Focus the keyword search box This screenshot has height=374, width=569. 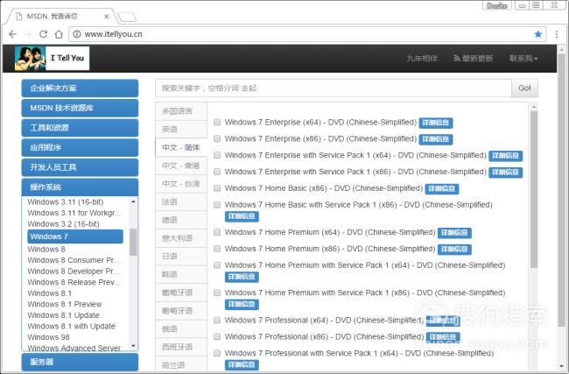coord(334,88)
